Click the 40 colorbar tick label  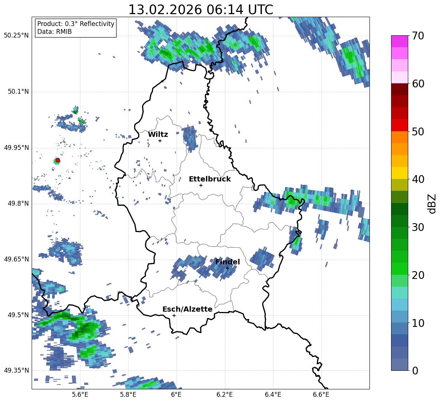pos(418,179)
